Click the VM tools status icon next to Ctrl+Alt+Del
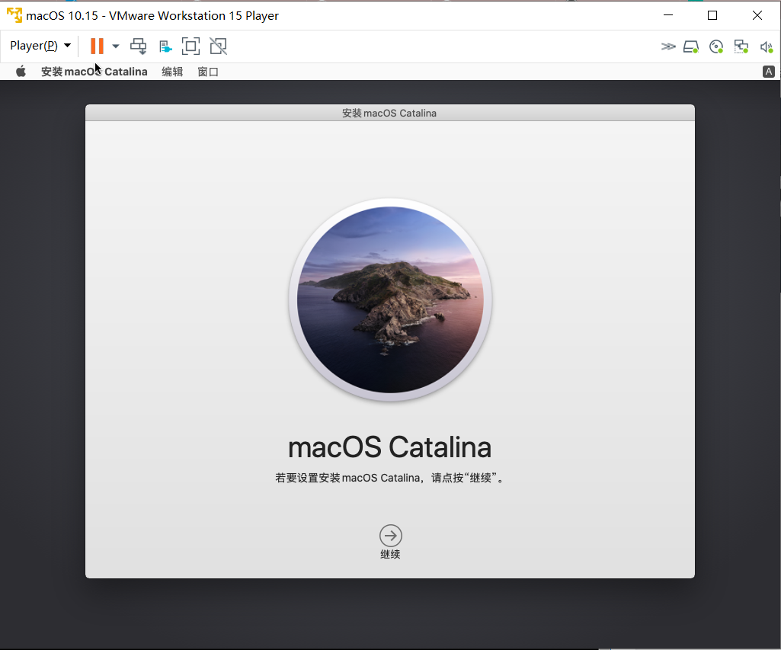Screen dimensions: 781x650 click(165, 46)
